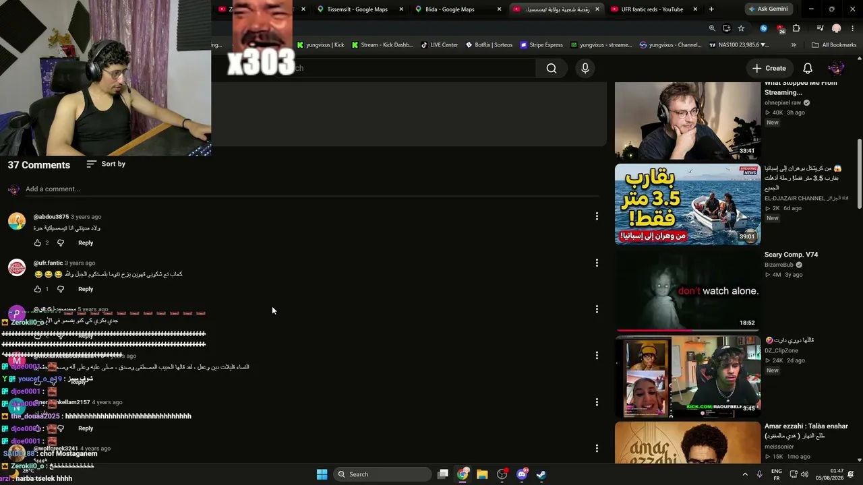Reply to @abdou3875's comment
Screen dimensions: 863x485
point(86,243)
